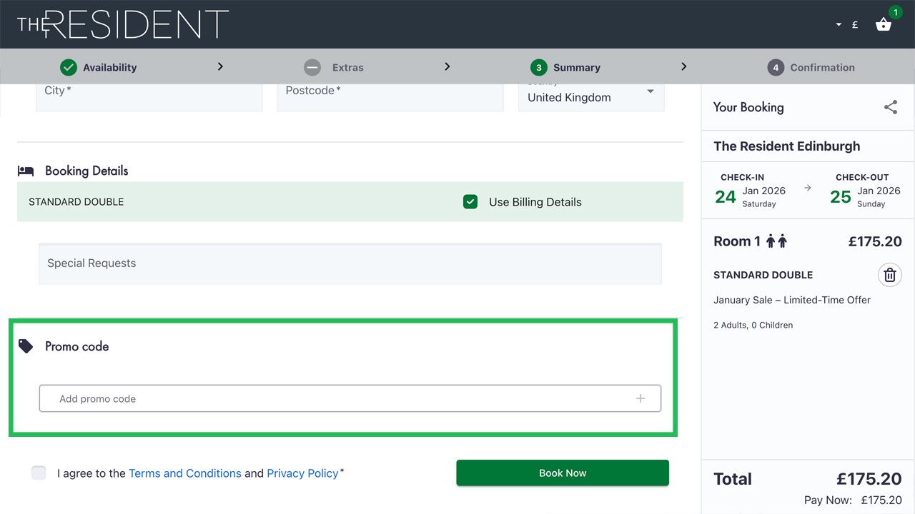Open the shopping cart icon

coord(884,24)
